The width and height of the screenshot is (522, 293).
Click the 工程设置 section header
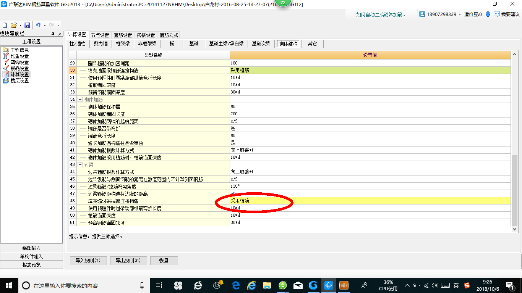pos(31,42)
